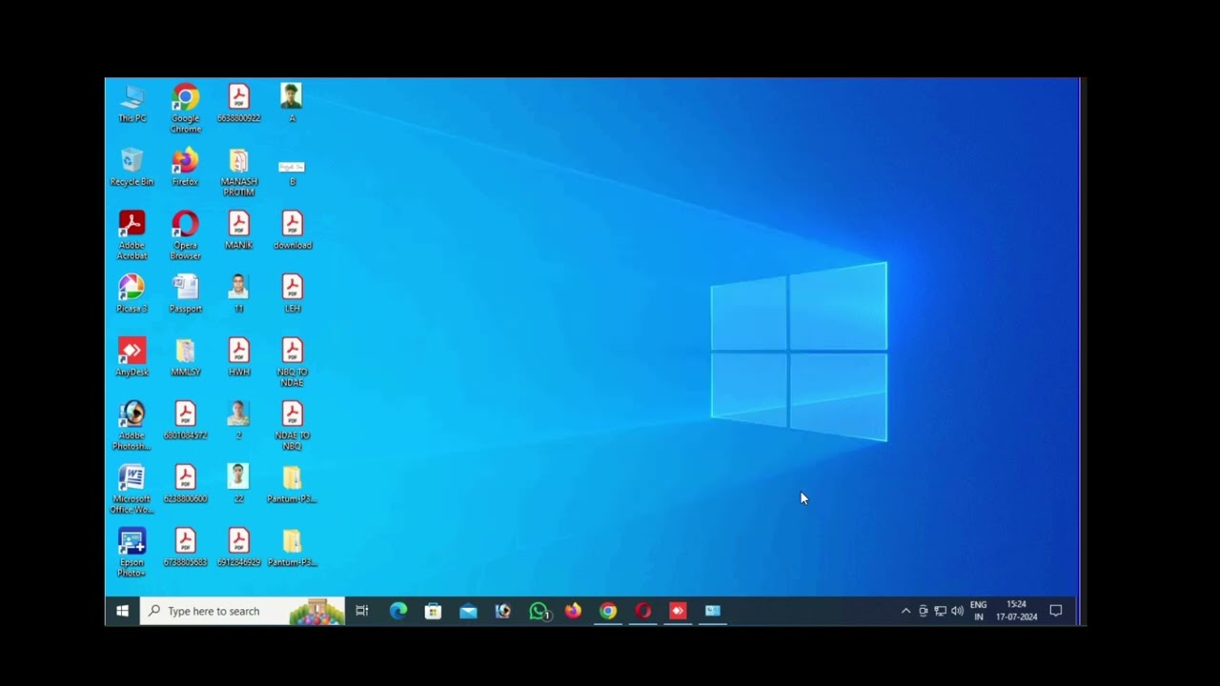Select the 6238800600 PDF file
The width and height of the screenshot is (1220, 686).
pos(186,484)
